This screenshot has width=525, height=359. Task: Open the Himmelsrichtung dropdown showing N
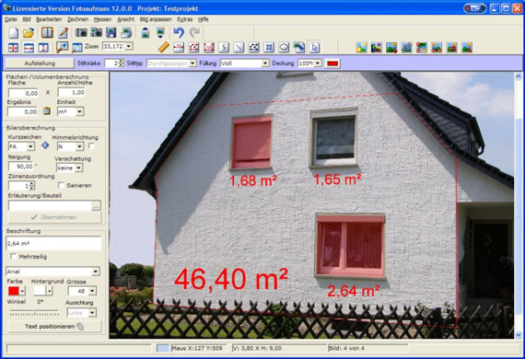point(80,146)
